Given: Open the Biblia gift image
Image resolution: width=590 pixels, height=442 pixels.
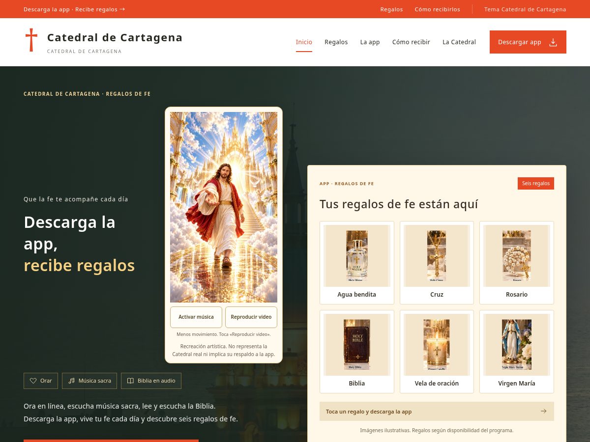Looking at the screenshot, I should [x=357, y=345].
